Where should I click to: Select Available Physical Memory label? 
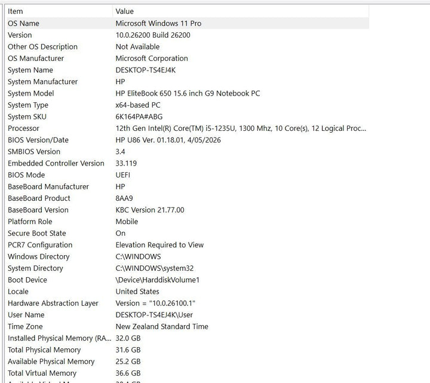click(x=51, y=361)
